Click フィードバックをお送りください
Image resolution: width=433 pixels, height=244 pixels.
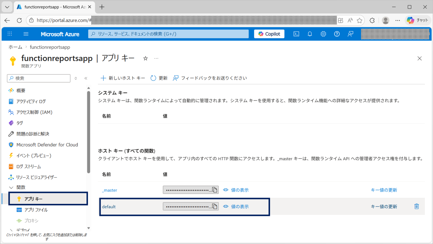210,78
